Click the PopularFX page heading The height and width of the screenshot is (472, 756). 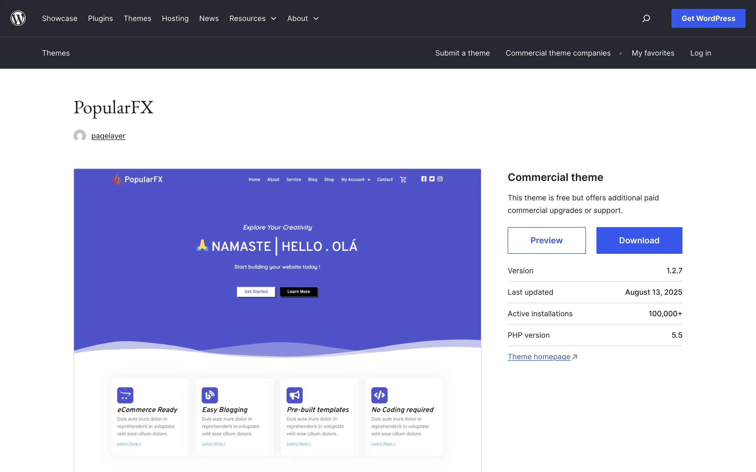tap(113, 108)
